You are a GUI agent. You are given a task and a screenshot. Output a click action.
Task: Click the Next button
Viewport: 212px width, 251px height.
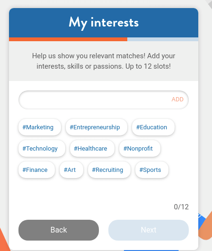point(149,230)
